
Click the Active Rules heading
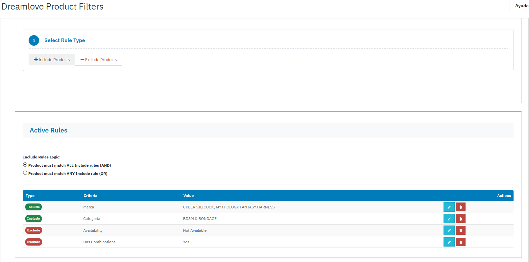click(49, 131)
